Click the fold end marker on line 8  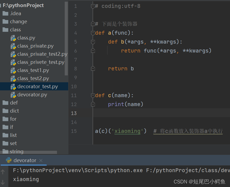(x=93, y=69)
